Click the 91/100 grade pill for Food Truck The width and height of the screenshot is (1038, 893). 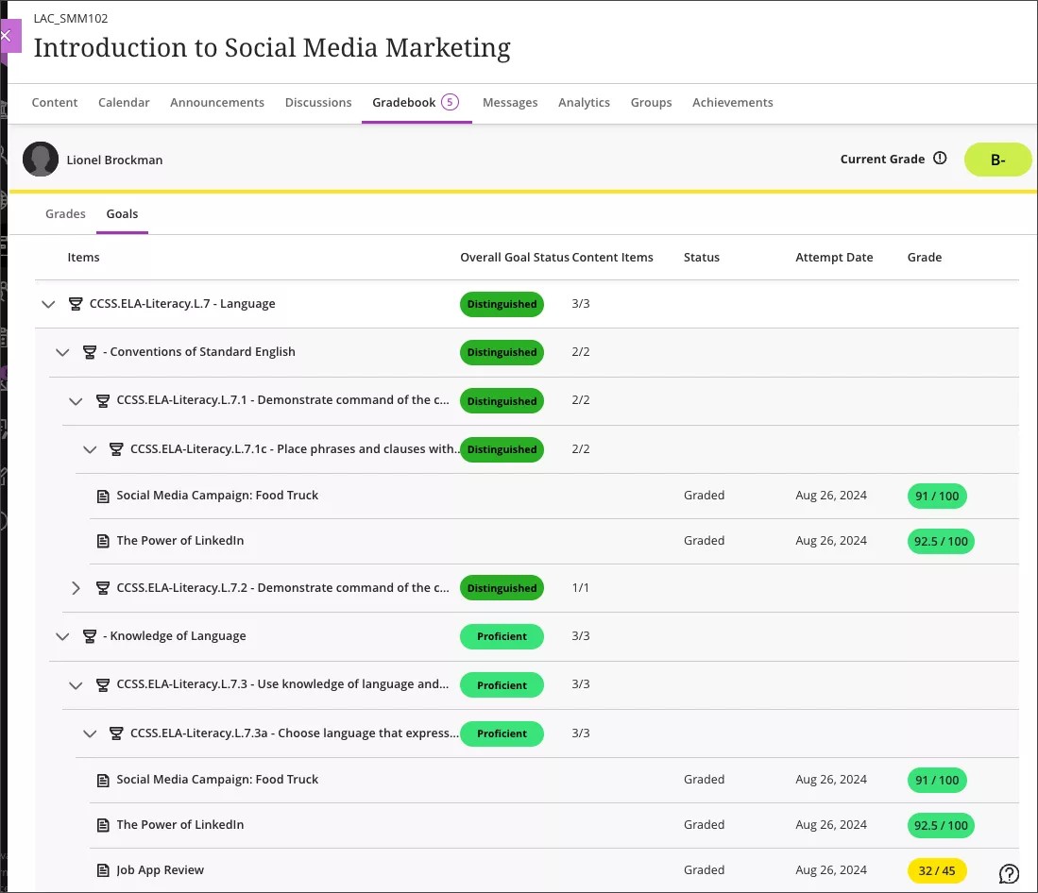(936, 496)
